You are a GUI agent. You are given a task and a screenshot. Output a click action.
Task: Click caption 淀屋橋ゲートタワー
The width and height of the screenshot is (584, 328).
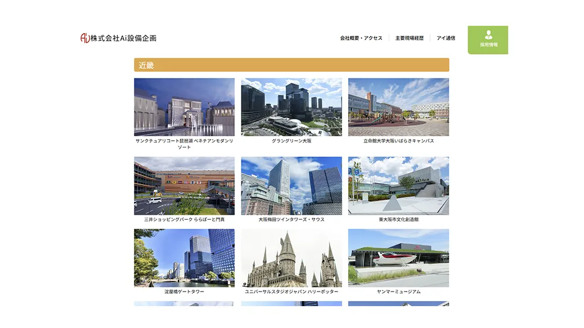point(184,292)
